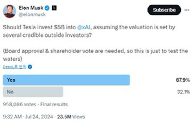
Task: Click the DeepL translate link
Action: click(x=14, y=67)
